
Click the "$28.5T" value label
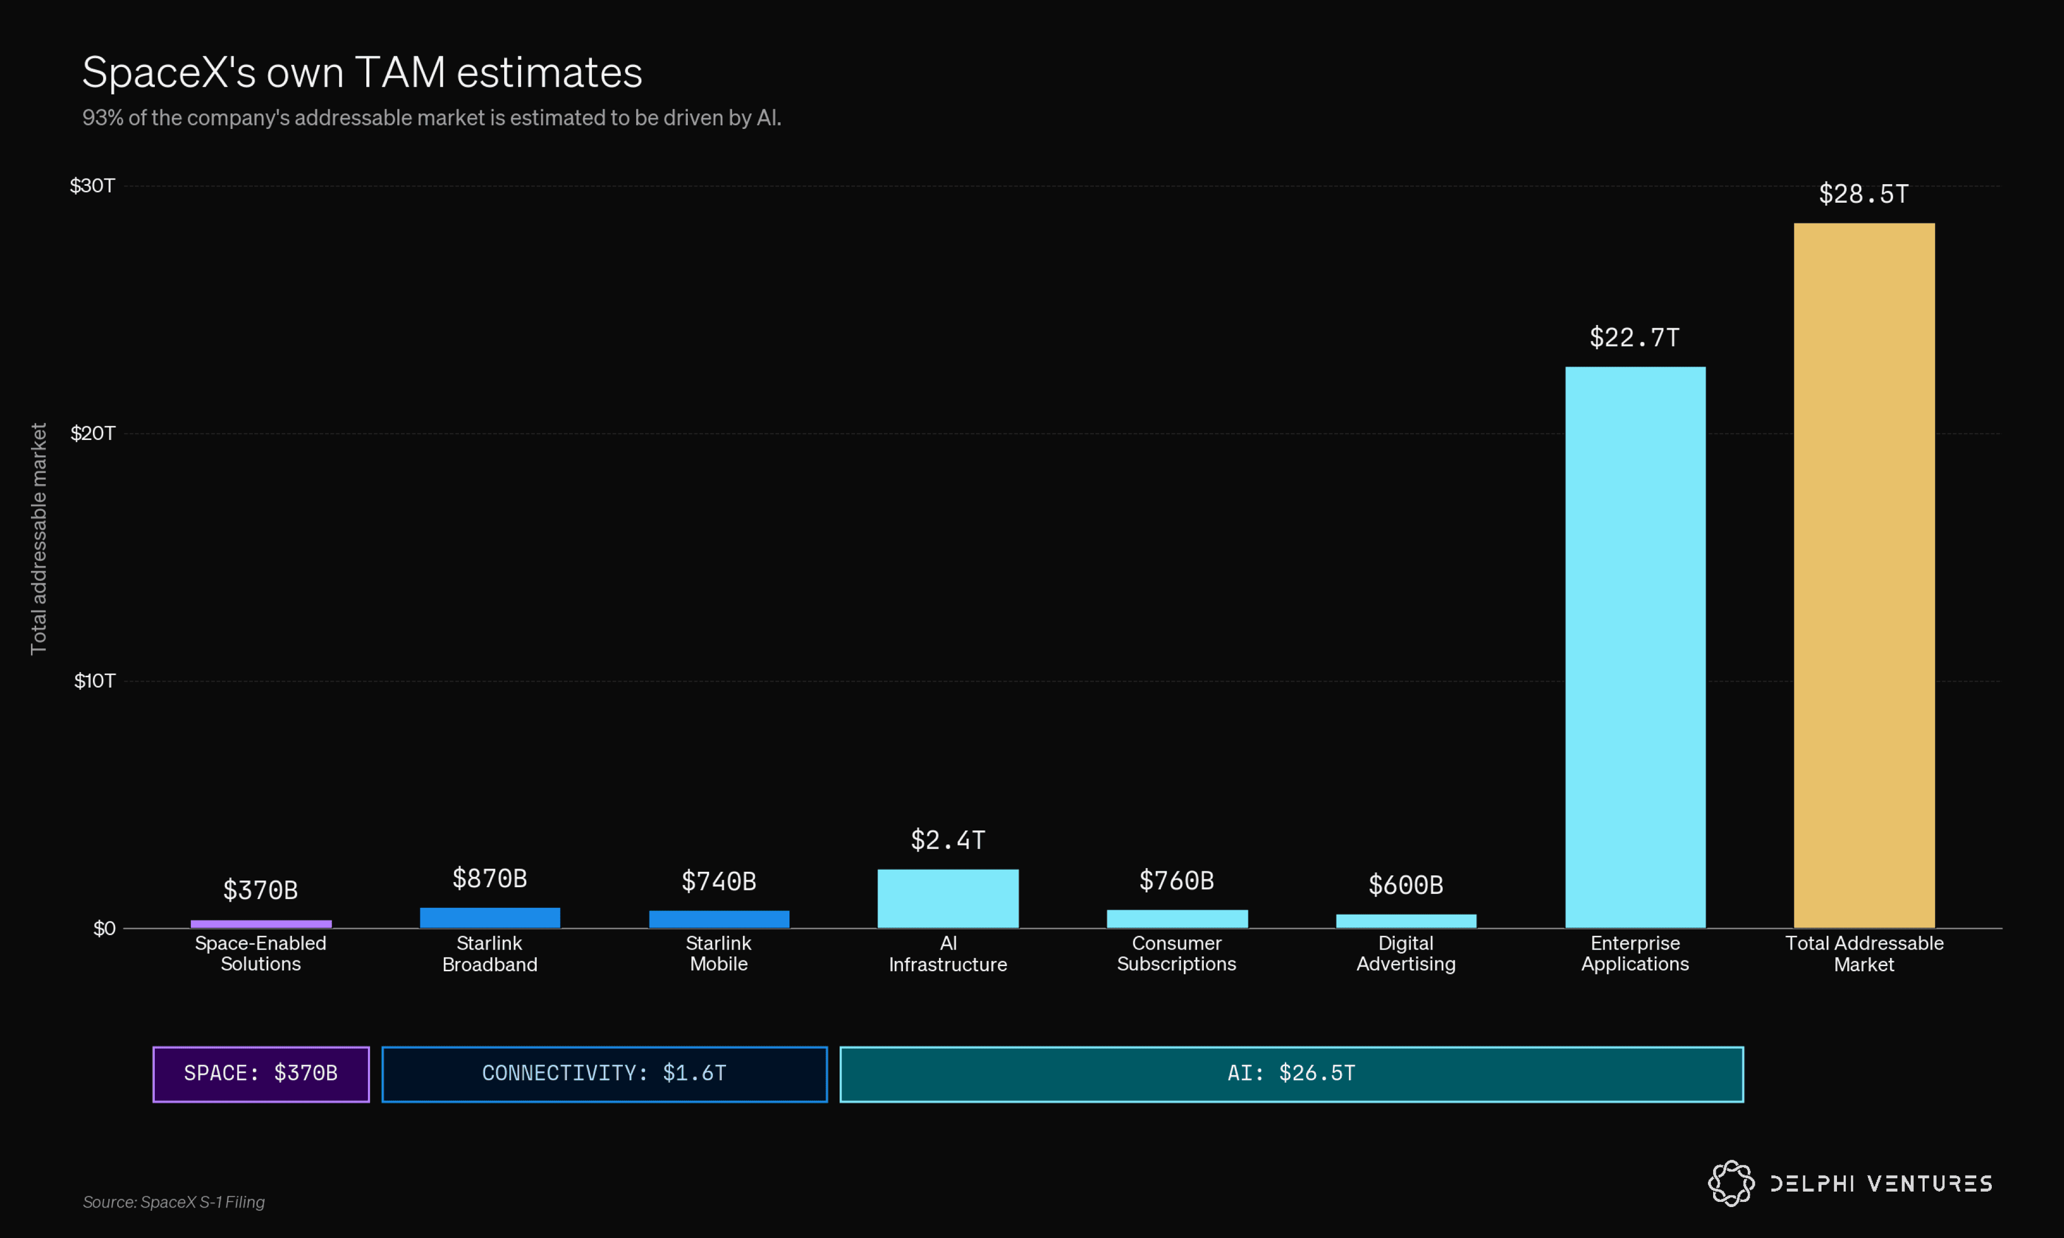1864,194
